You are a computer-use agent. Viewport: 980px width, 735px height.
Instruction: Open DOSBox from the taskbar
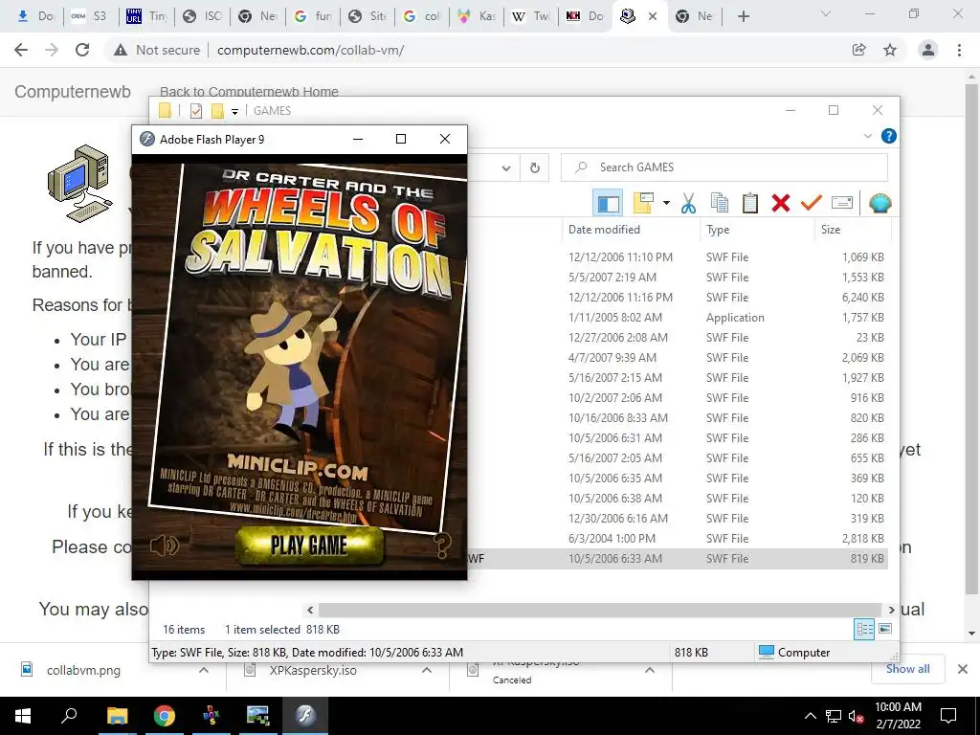tap(212, 716)
